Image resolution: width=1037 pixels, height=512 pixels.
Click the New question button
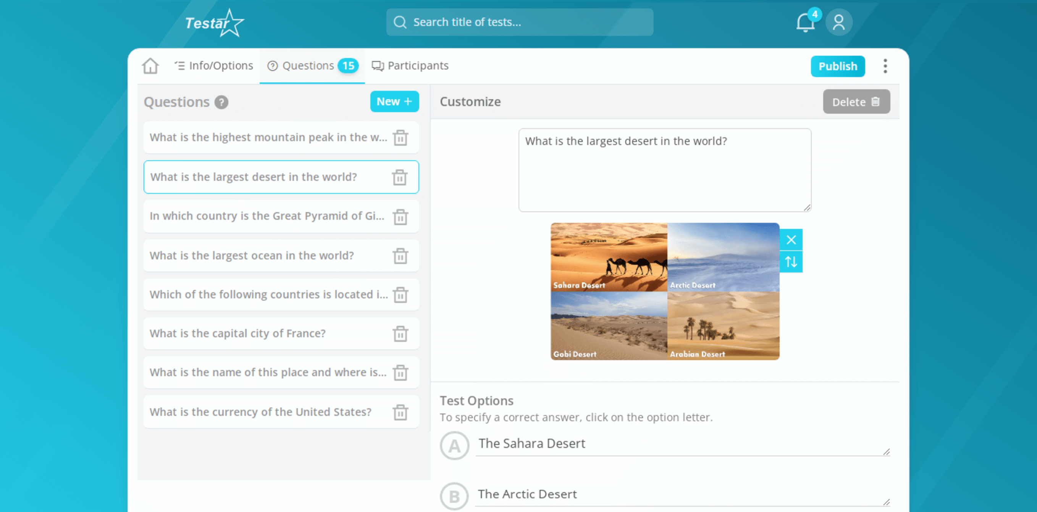pos(394,101)
